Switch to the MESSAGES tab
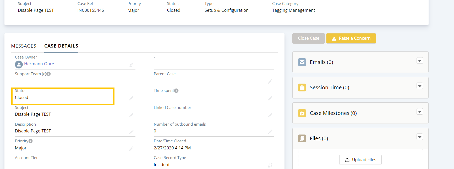454x169 pixels. (x=24, y=46)
